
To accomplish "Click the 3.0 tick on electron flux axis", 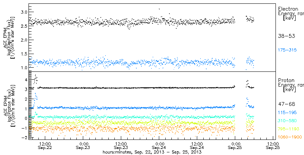I will [x=23, y=12].
